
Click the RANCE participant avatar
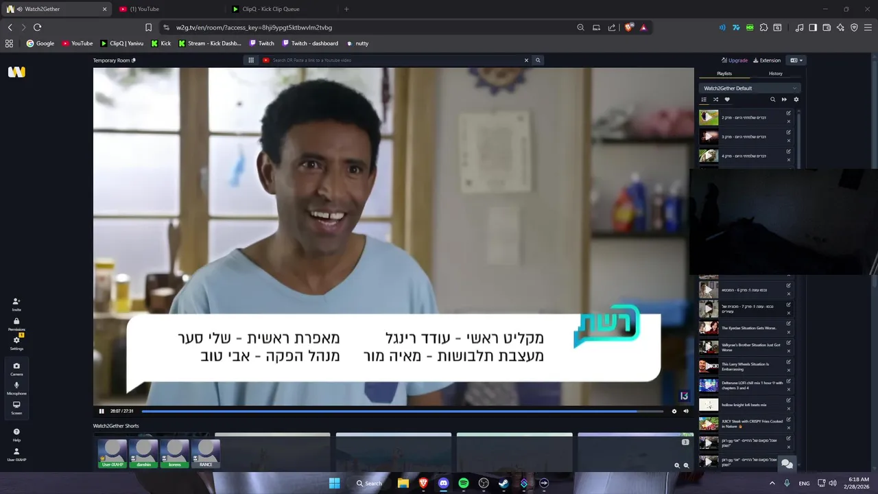(206, 454)
